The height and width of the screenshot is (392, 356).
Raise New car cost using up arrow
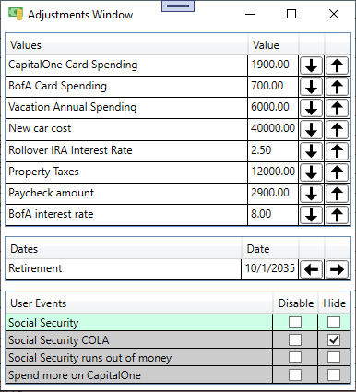337,129
